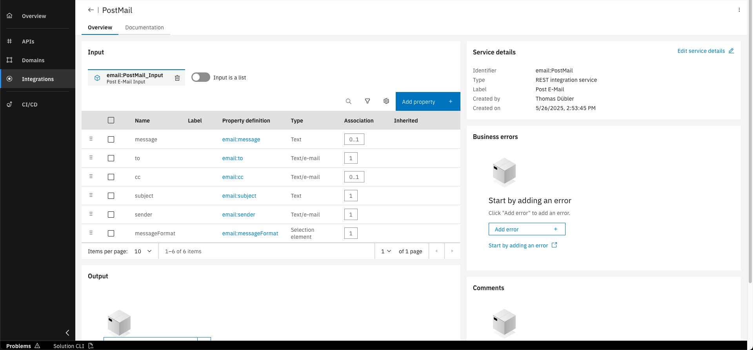Check the subject row checkbox
The width and height of the screenshot is (753, 350).
point(111,196)
